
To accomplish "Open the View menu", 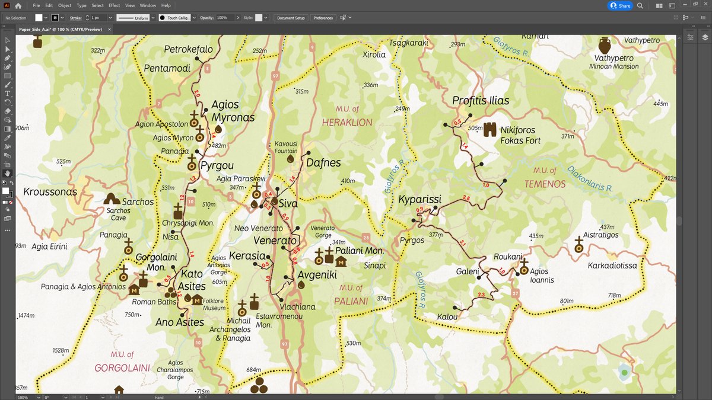I will pos(131,5).
